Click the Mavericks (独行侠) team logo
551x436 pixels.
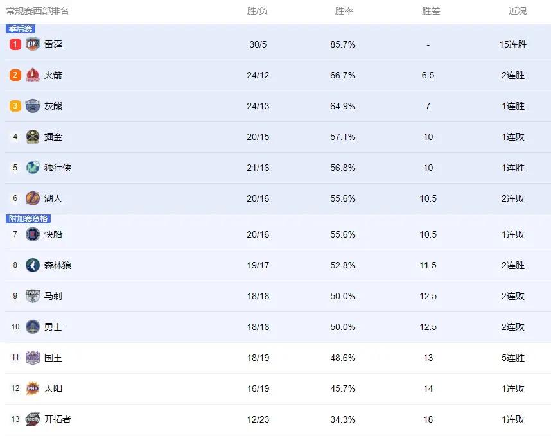pyautogui.click(x=32, y=168)
